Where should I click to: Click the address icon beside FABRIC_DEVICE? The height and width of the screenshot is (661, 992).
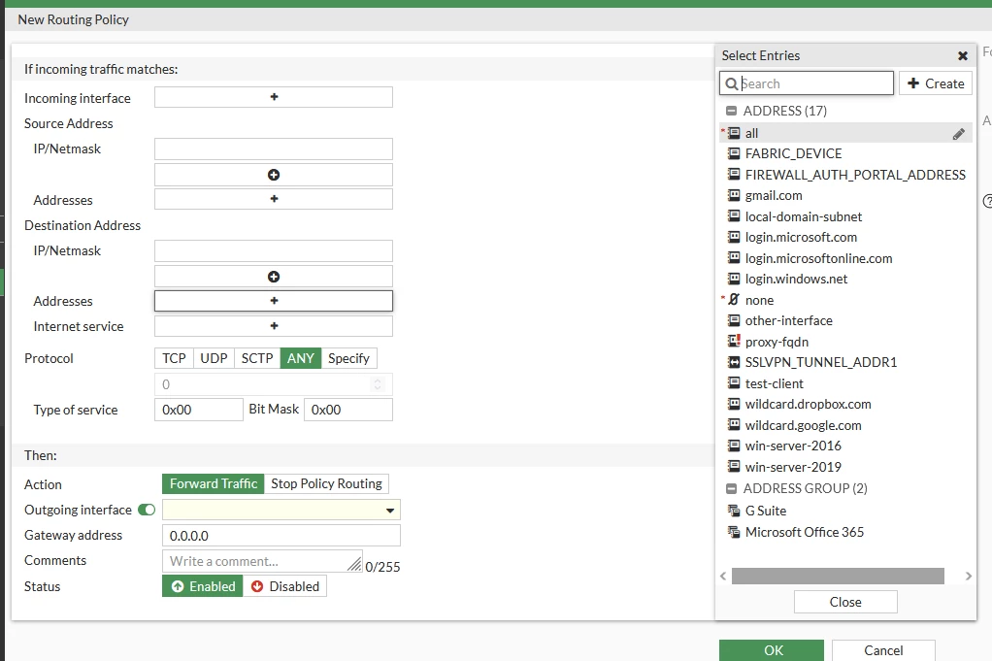(733, 153)
